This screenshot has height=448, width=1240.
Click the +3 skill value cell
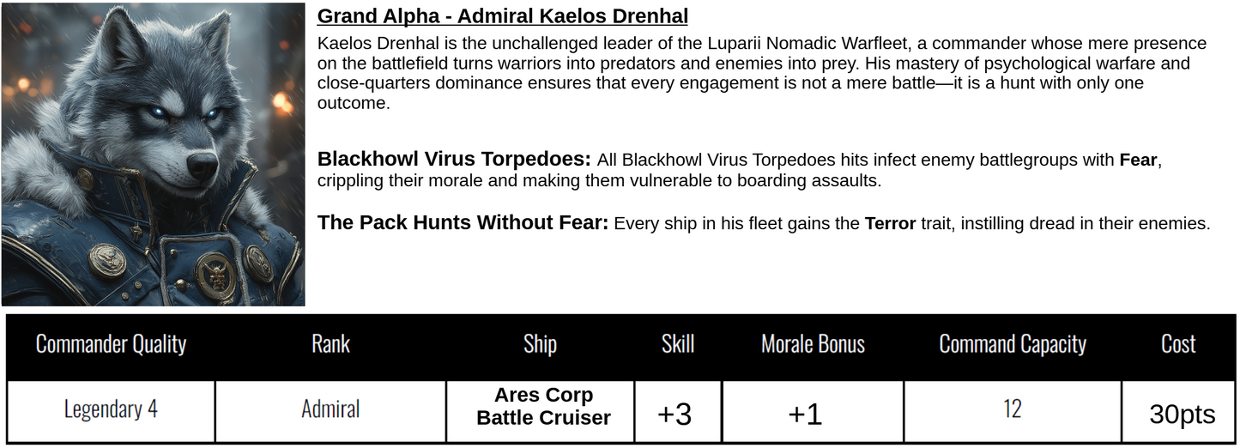[674, 415]
